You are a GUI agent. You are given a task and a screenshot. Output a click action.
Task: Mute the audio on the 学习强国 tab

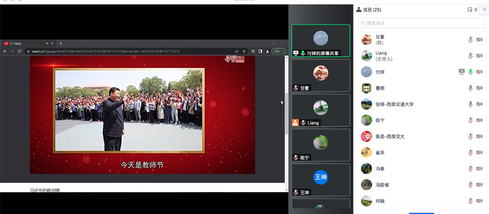(47, 43)
